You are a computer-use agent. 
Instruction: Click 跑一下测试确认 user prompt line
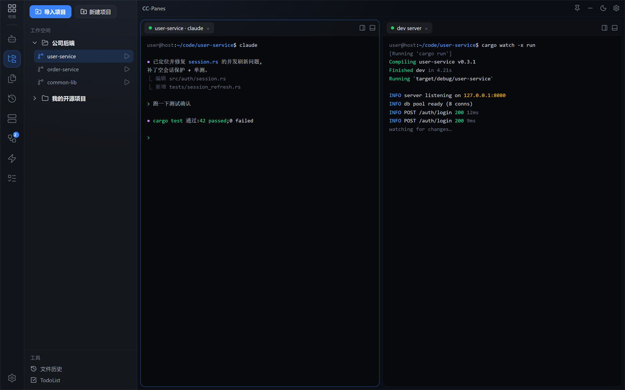pos(169,104)
